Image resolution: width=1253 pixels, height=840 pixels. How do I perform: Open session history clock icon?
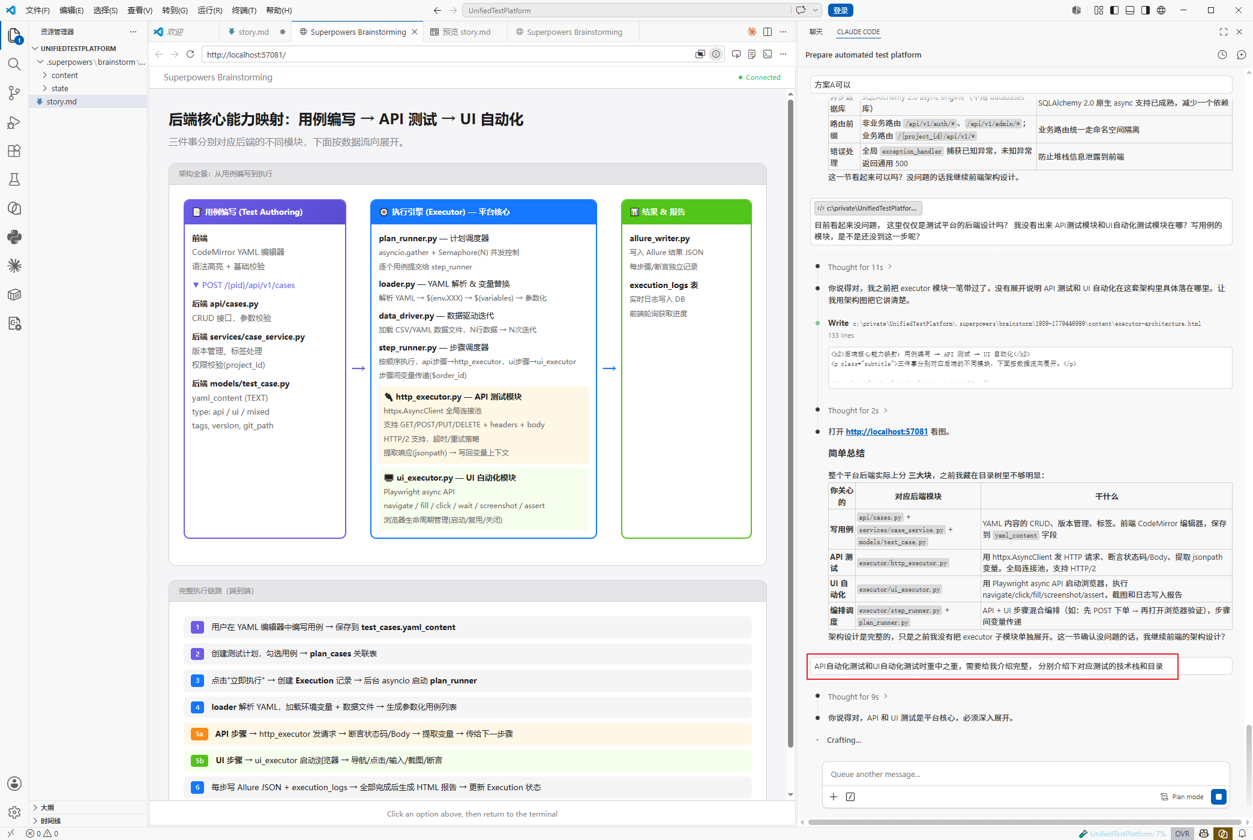click(1222, 55)
